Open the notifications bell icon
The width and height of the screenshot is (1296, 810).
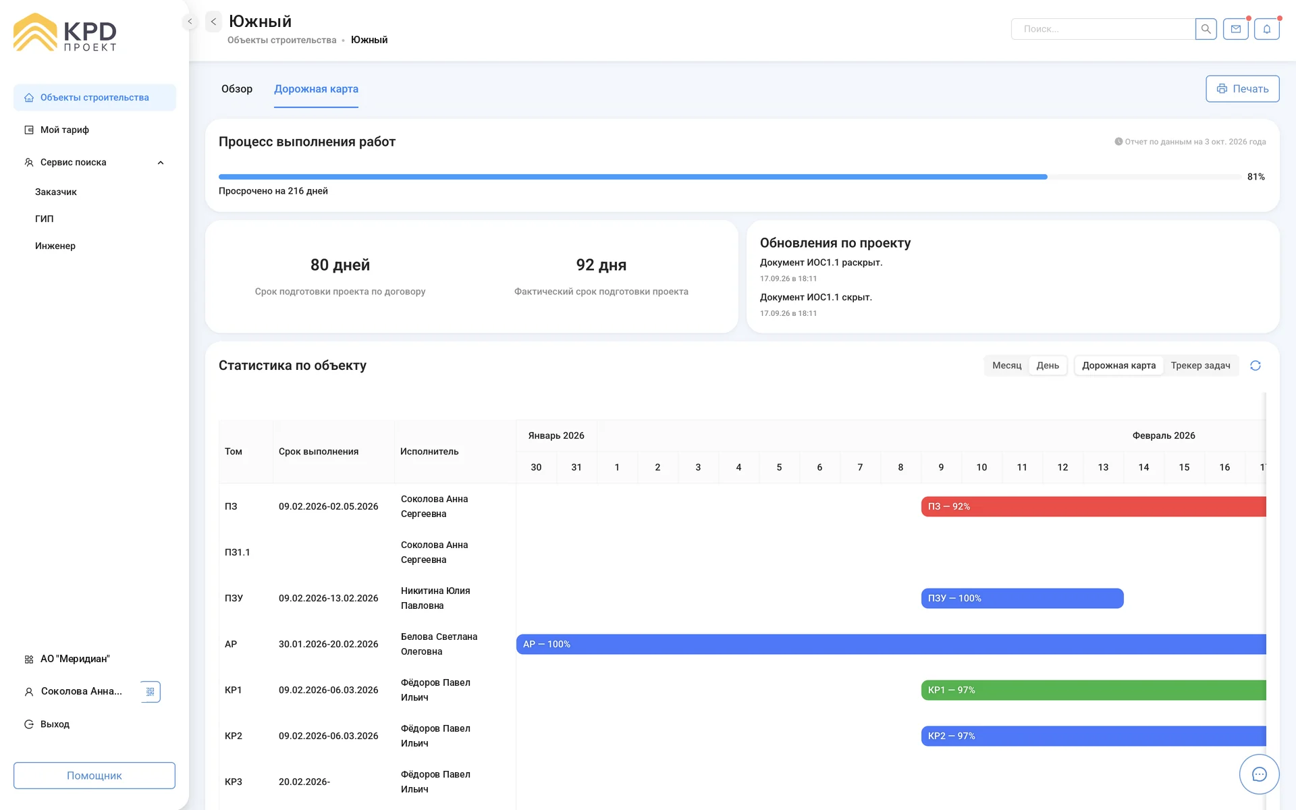[x=1267, y=29]
